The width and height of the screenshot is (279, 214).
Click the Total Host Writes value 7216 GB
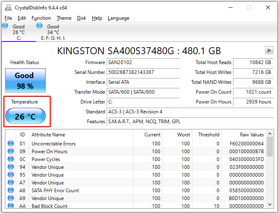[x=254, y=72]
